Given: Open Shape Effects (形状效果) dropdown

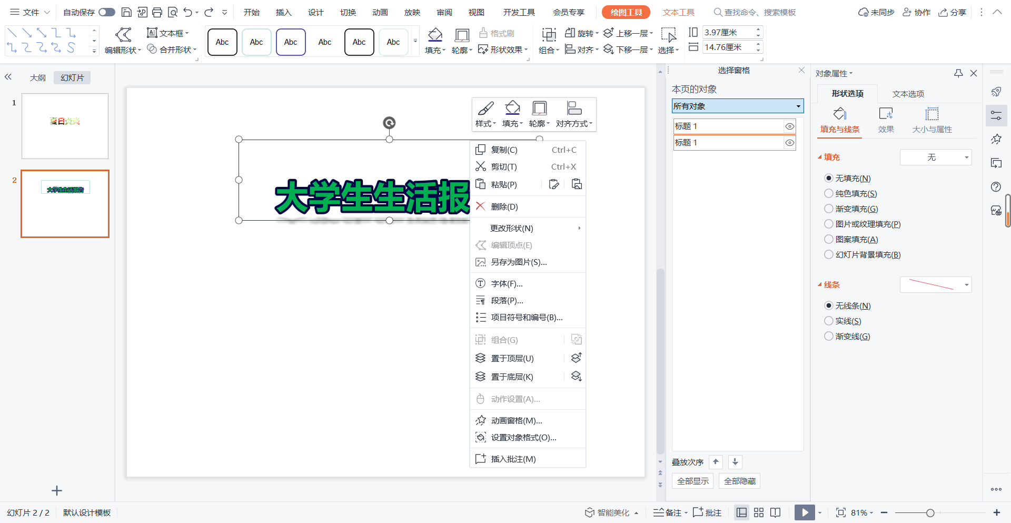Looking at the screenshot, I should pyautogui.click(x=503, y=50).
